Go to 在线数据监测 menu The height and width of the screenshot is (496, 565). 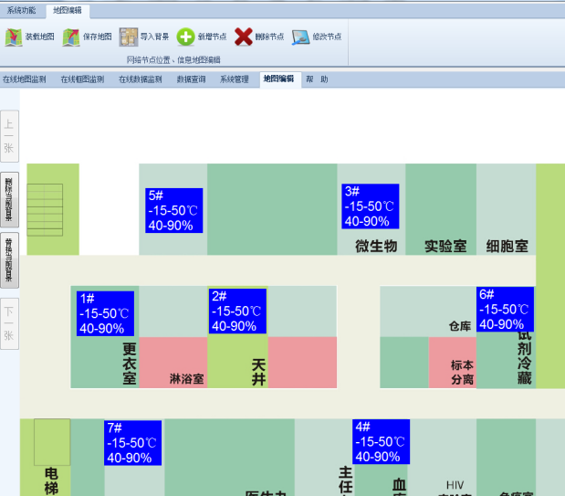point(140,79)
